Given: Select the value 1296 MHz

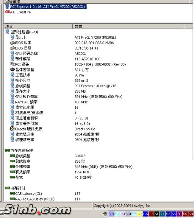Looking at the screenshot, I should [82, 172].
